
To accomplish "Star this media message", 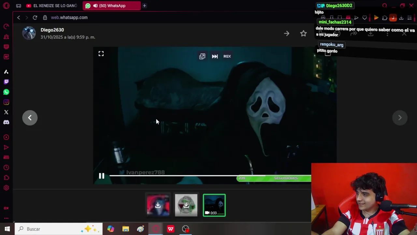I will click(303, 33).
